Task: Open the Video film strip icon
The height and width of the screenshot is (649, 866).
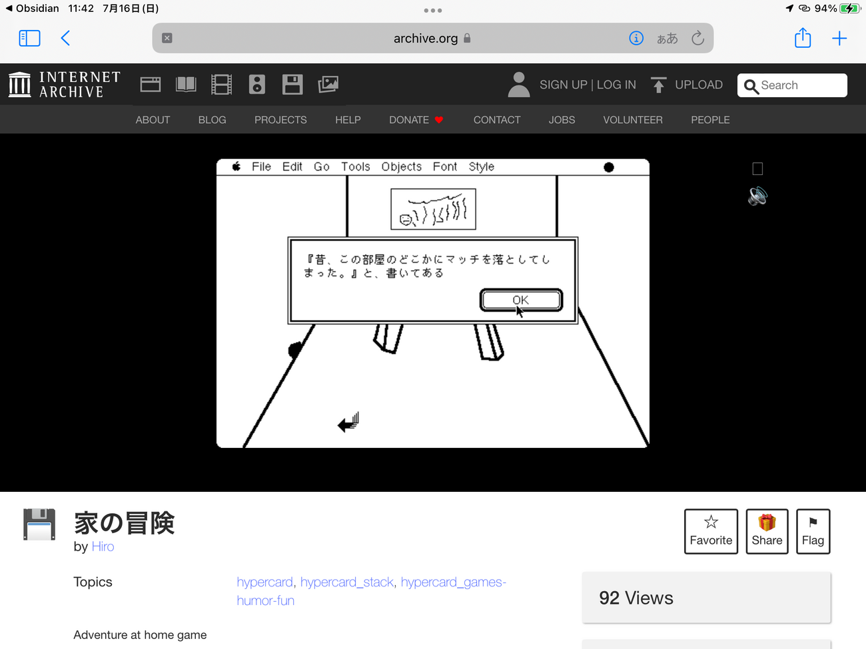Action: pos(221,85)
